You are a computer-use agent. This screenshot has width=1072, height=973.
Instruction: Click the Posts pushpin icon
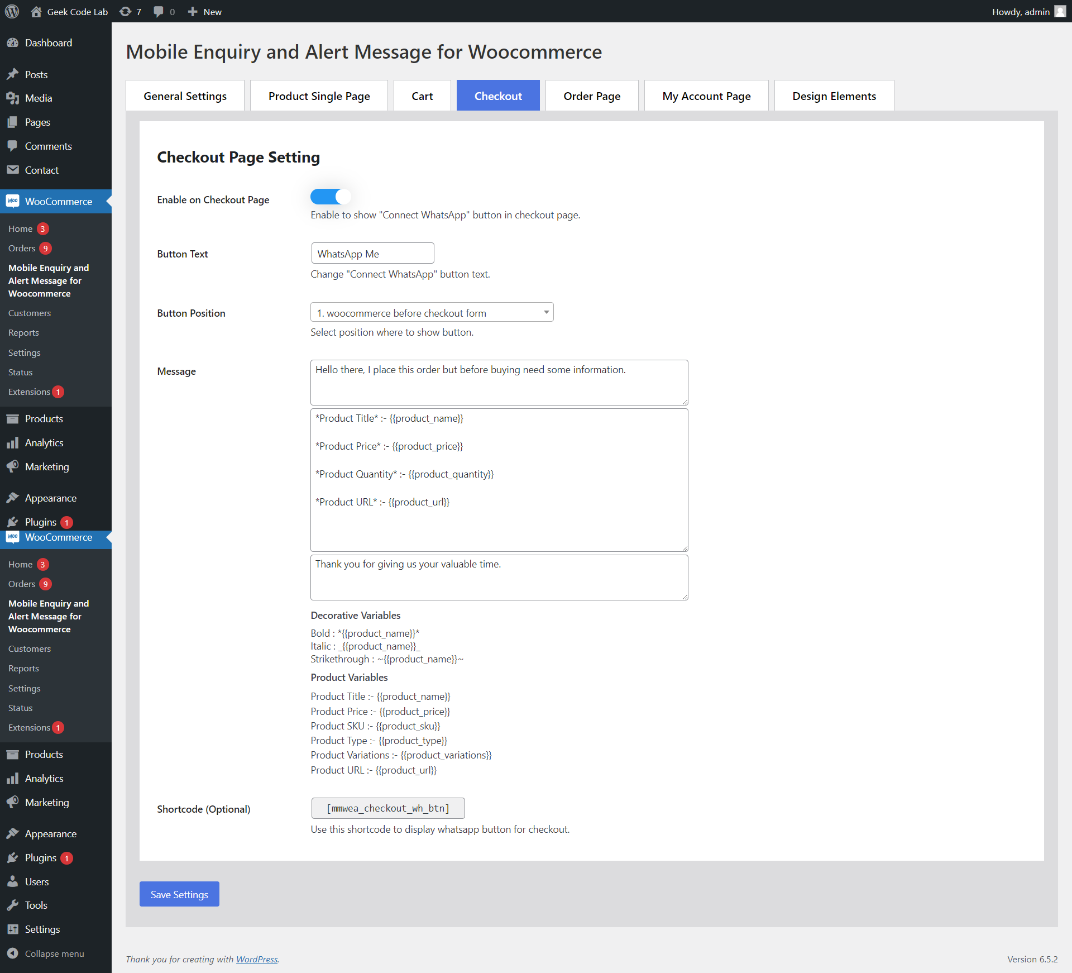(13, 74)
